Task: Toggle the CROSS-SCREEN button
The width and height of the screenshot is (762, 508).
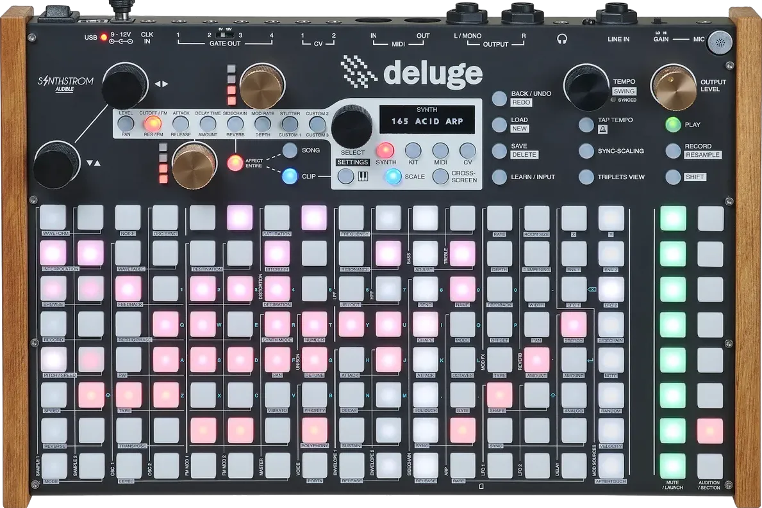Action: coord(440,176)
